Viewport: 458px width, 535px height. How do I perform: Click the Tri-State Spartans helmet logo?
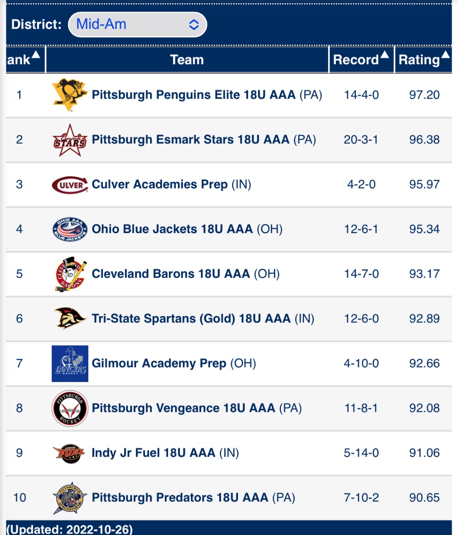pyautogui.click(x=70, y=318)
